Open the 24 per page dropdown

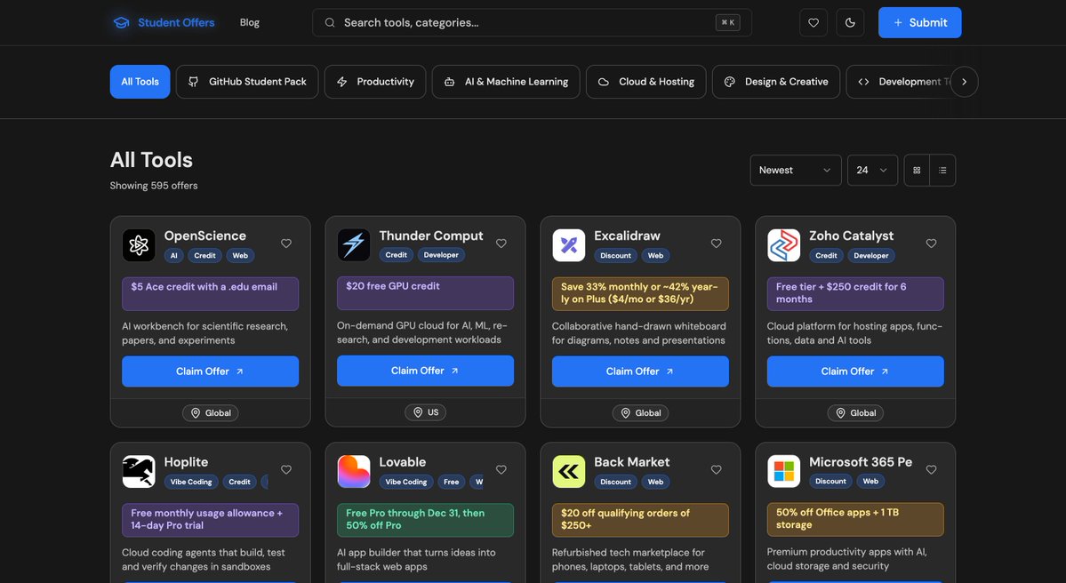click(872, 170)
